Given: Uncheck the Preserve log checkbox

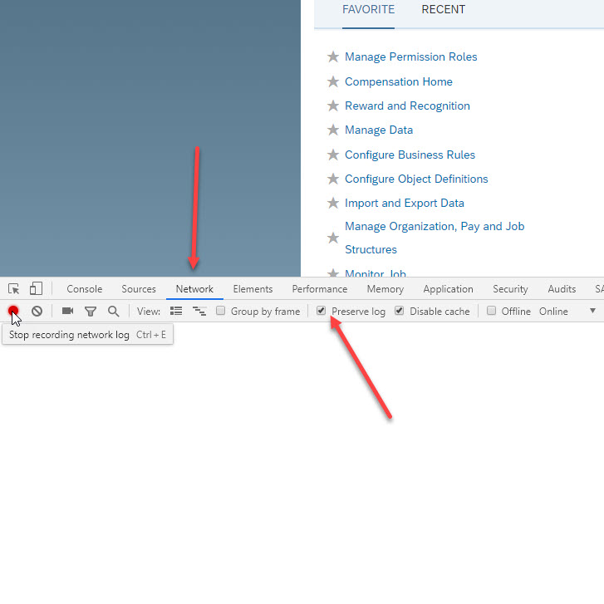Looking at the screenshot, I should (321, 310).
